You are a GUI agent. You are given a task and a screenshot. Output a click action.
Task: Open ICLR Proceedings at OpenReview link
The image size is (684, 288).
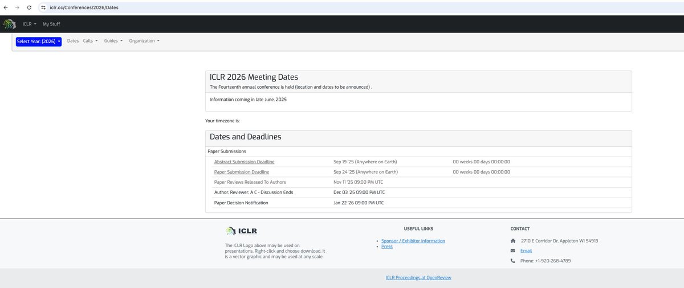tap(418, 278)
